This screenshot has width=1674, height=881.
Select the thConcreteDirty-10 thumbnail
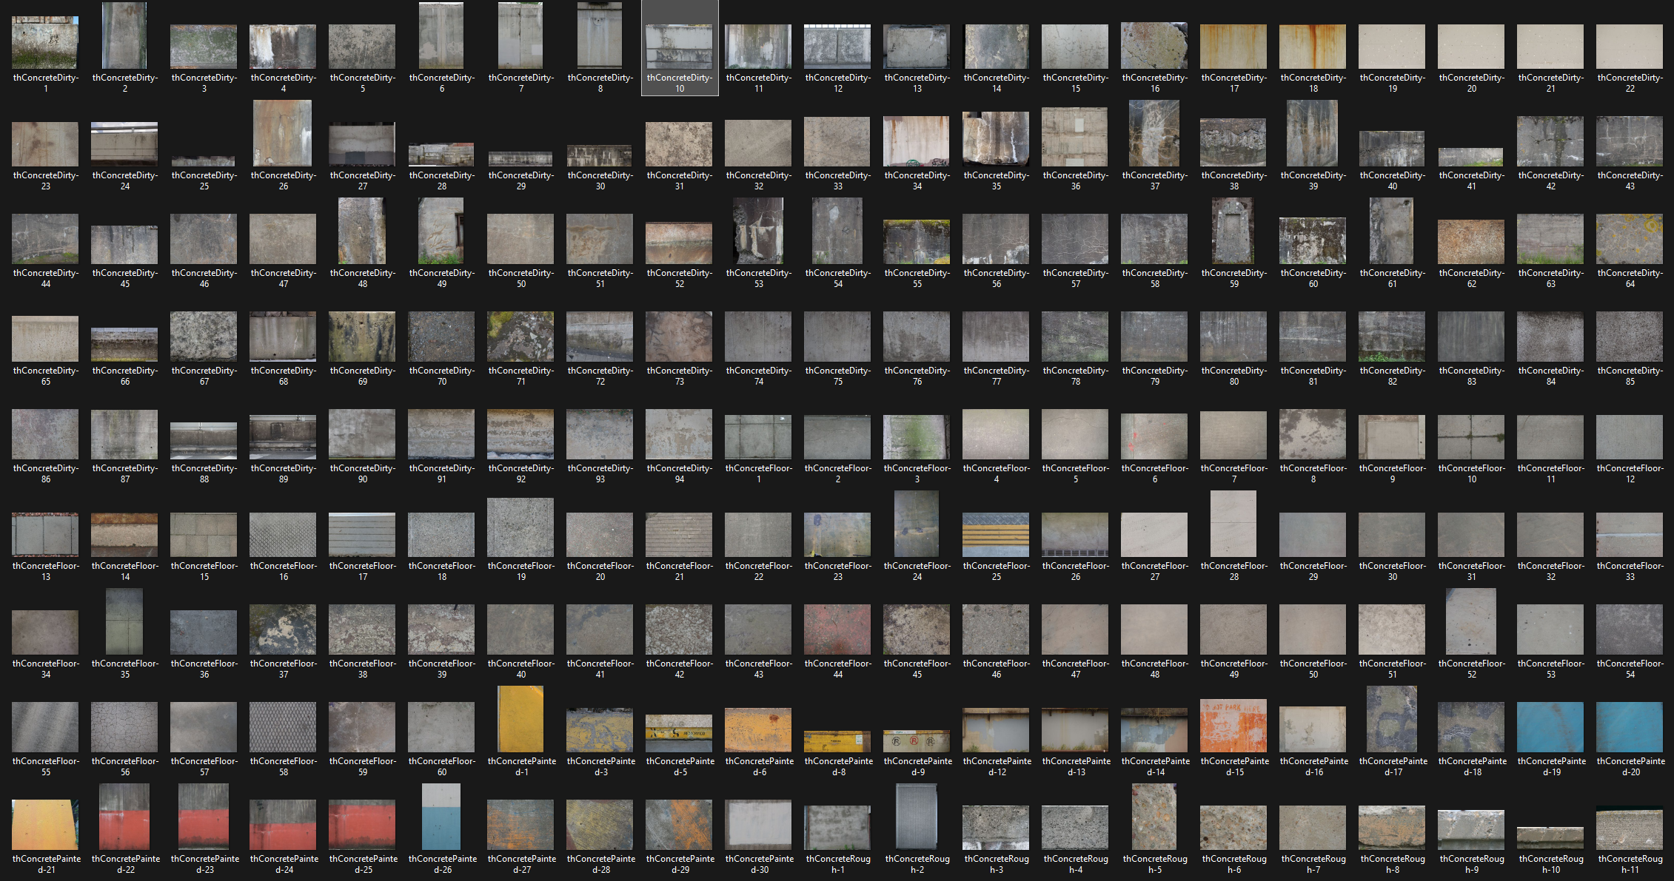pos(679,47)
